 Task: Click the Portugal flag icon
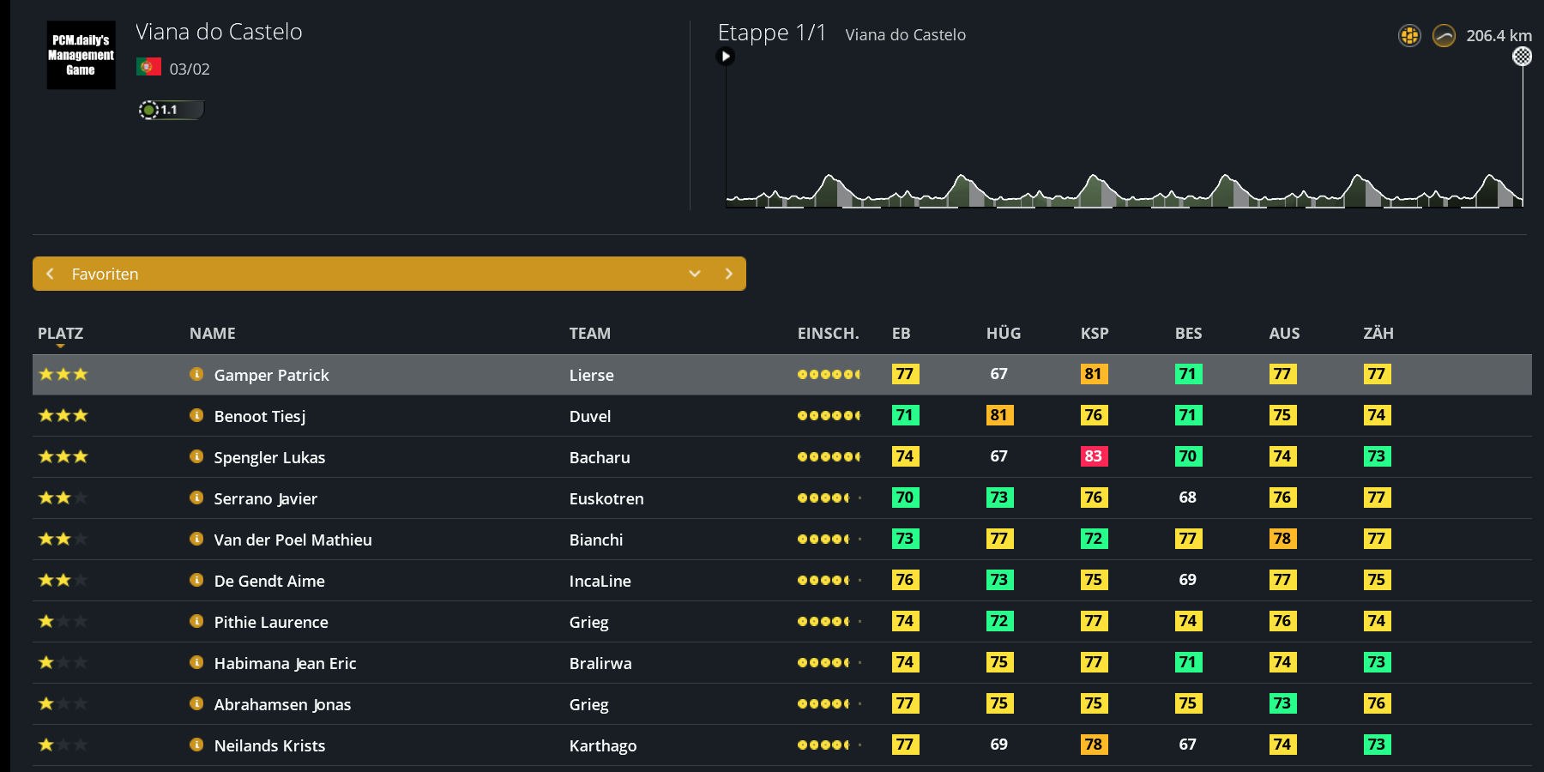[x=148, y=67]
